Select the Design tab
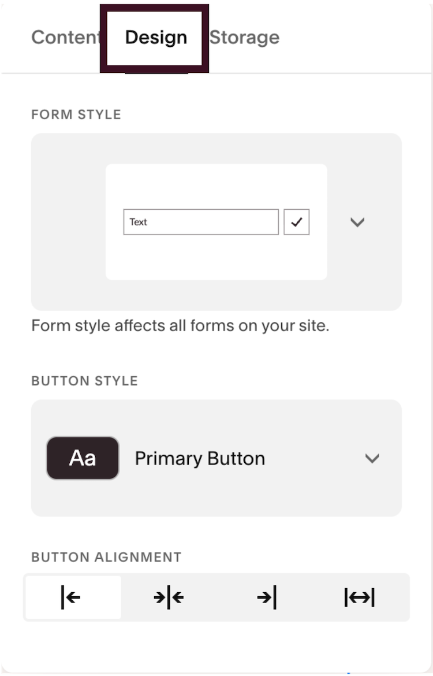The height and width of the screenshot is (676, 433). pos(156,38)
